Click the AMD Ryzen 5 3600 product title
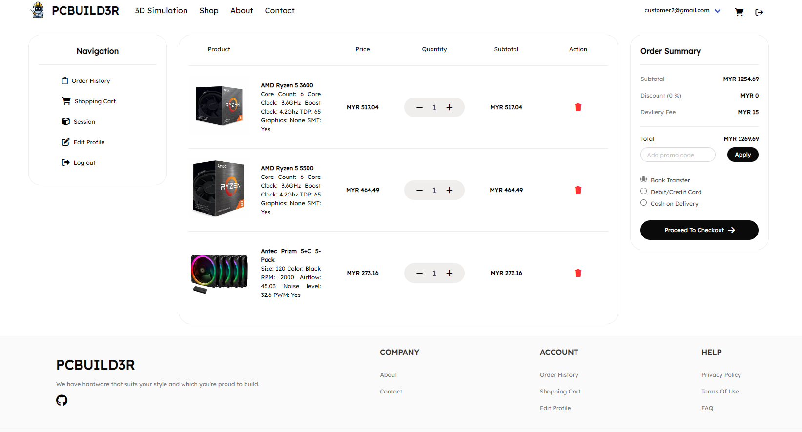This screenshot has height=432, width=802. [287, 85]
